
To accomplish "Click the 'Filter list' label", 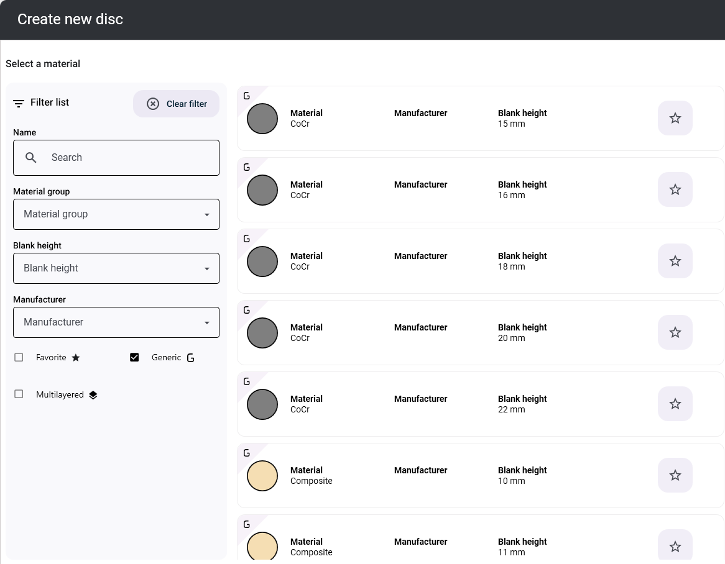I will [x=50, y=102].
